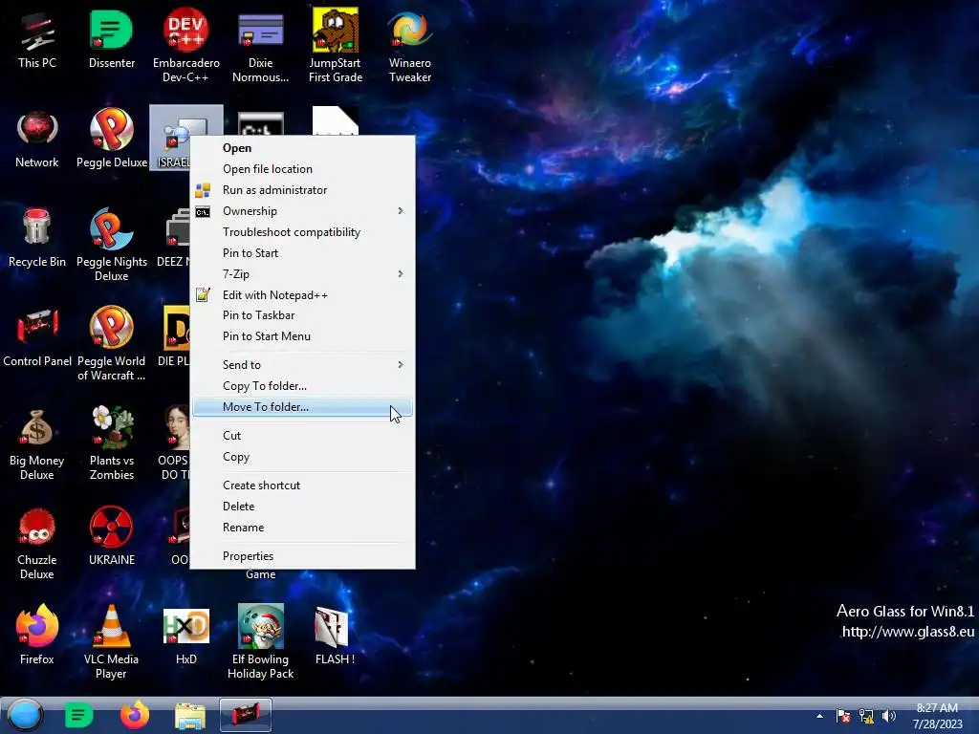979x734 pixels.
Task: Expand the Ownership submenu
Action: (302, 211)
